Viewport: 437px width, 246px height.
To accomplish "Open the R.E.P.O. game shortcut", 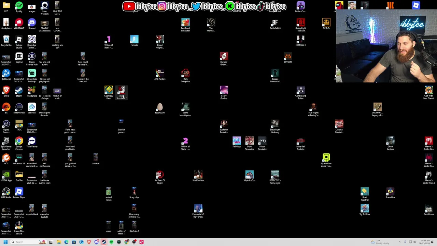I will [x=326, y=24].
